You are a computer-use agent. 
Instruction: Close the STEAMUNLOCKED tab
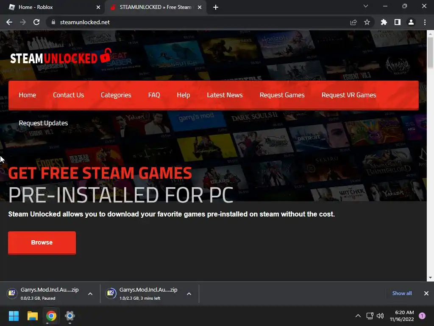[200, 7]
